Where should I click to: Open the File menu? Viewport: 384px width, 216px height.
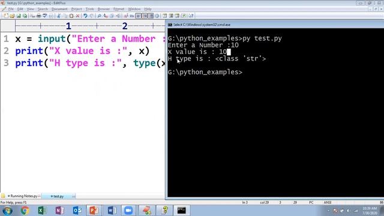pos(11,9)
